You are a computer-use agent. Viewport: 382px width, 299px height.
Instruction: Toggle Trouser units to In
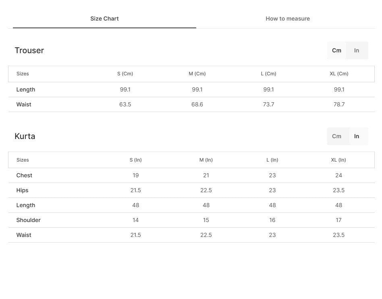357,50
